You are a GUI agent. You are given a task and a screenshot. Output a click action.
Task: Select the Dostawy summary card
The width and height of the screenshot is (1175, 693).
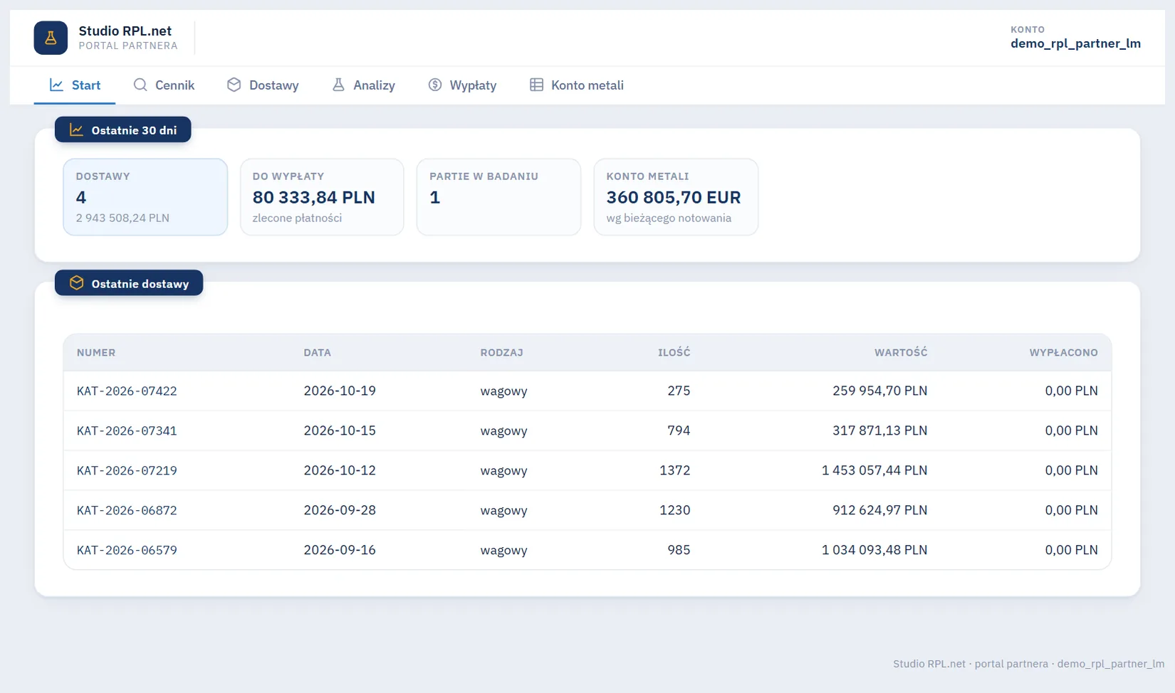(x=145, y=197)
